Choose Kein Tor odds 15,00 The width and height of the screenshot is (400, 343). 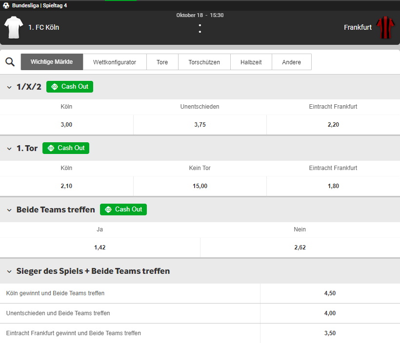(200, 186)
